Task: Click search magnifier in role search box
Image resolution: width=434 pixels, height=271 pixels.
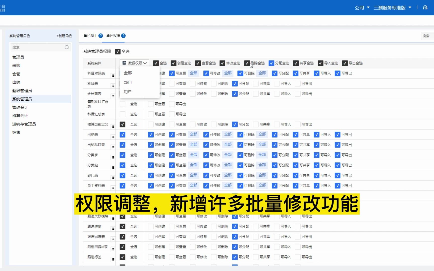Action: coord(67,47)
